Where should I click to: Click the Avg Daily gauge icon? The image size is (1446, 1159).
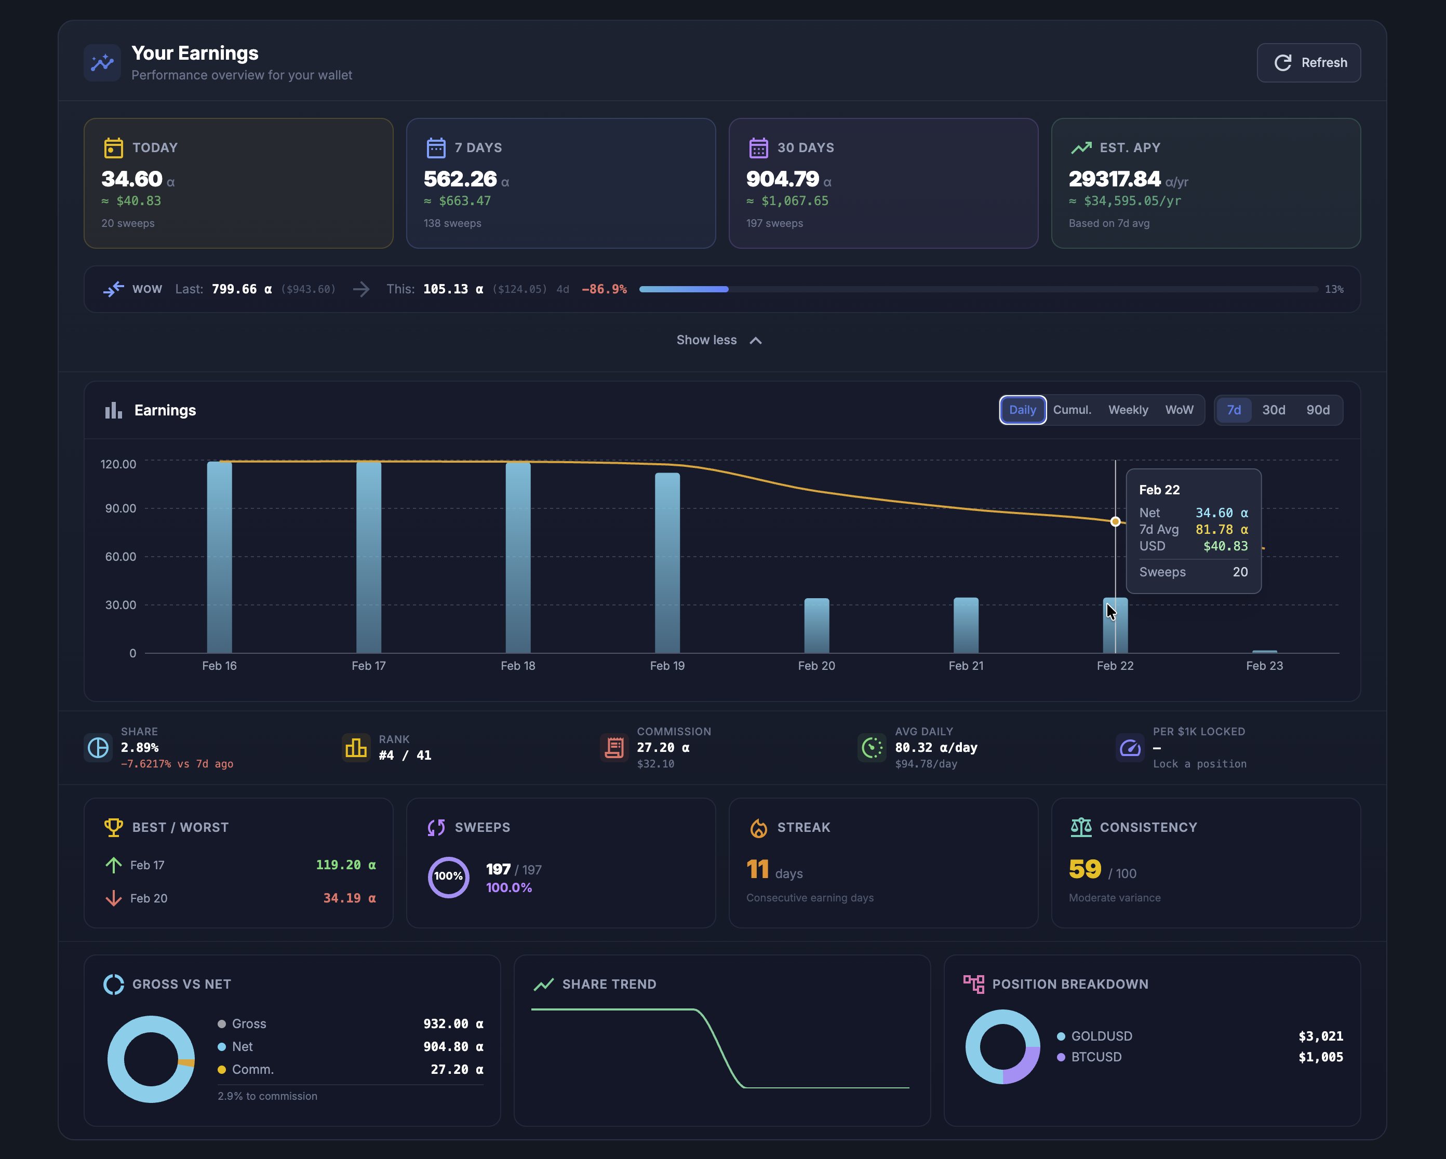point(871,748)
